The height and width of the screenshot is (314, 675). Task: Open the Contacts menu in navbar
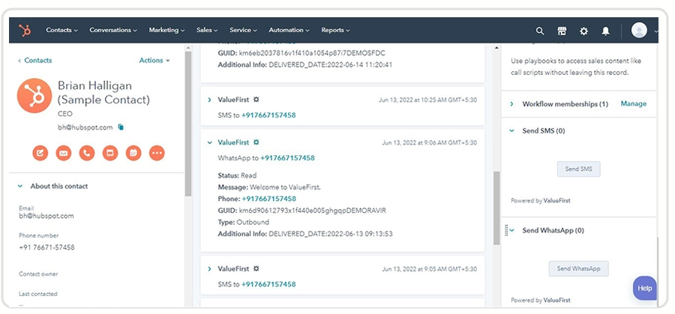click(62, 30)
